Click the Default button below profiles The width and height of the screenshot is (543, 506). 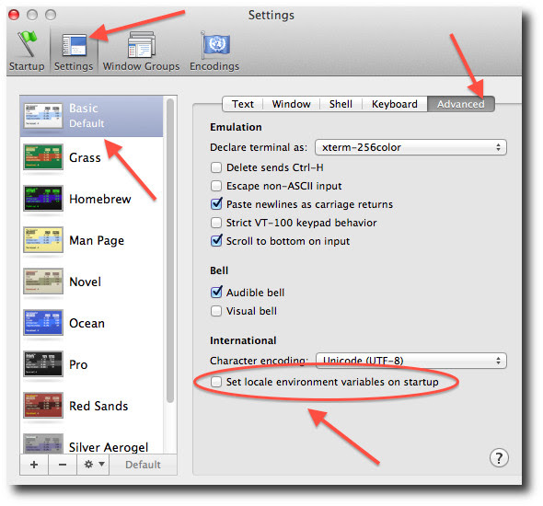143,465
